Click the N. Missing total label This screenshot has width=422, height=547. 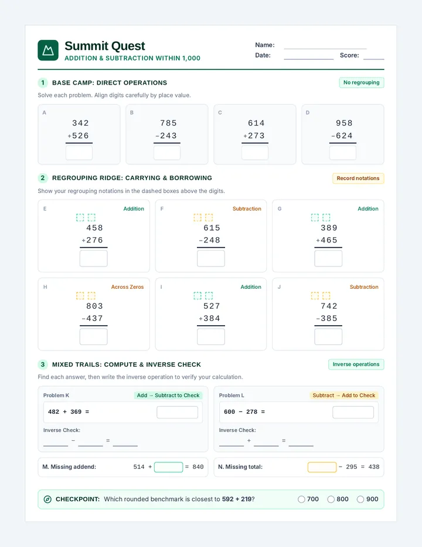240,467
